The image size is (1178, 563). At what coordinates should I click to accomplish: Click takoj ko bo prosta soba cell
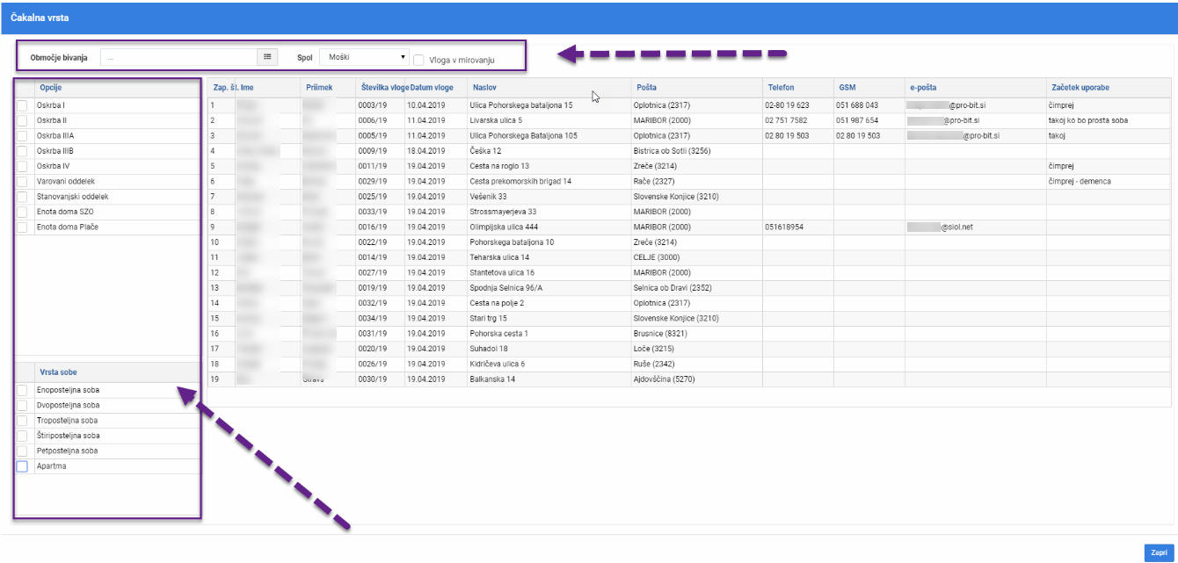click(1108, 120)
